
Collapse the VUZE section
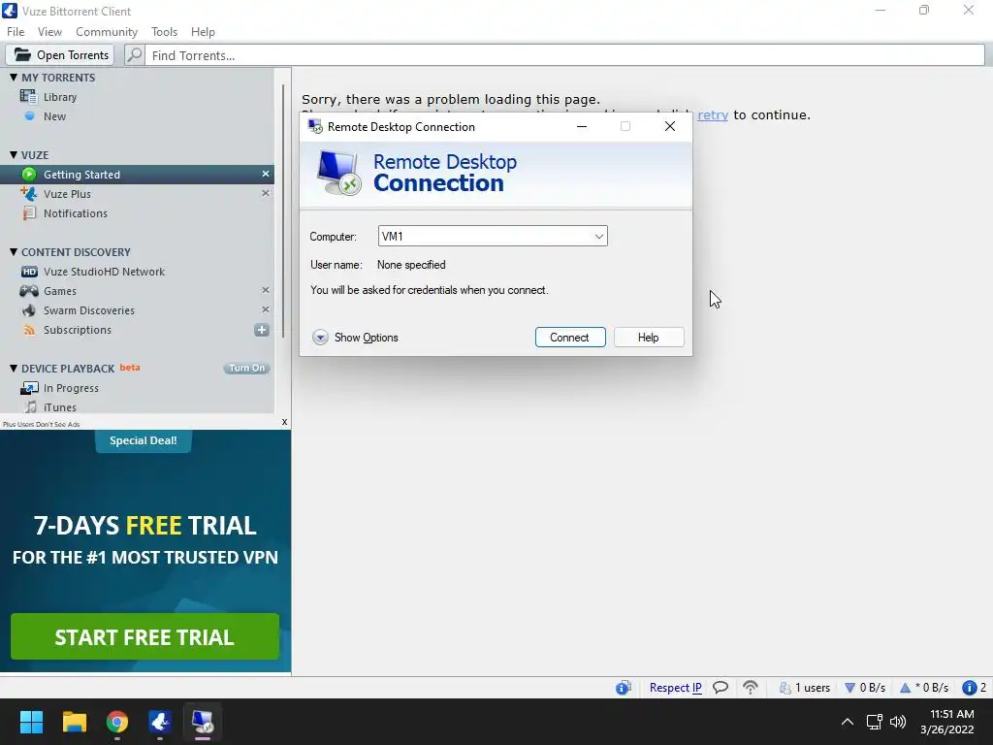pyautogui.click(x=14, y=155)
